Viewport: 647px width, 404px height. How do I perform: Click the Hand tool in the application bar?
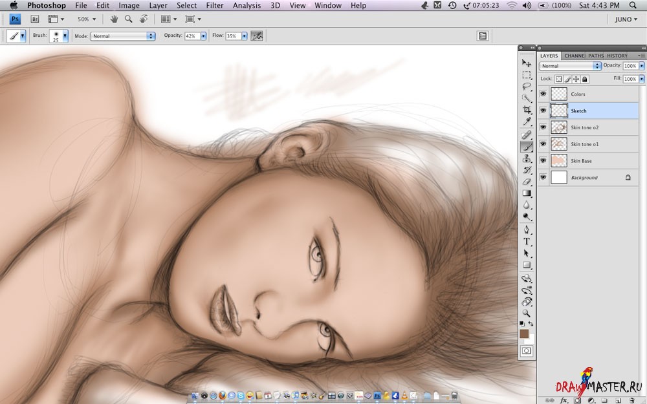click(115, 19)
